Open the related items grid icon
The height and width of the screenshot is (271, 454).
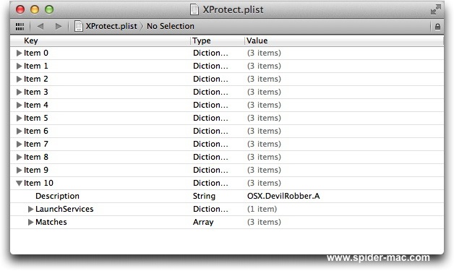point(20,27)
